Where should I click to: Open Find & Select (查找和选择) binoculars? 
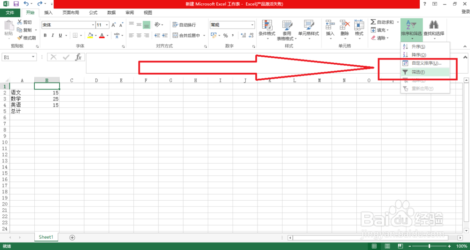tap(434, 30)
